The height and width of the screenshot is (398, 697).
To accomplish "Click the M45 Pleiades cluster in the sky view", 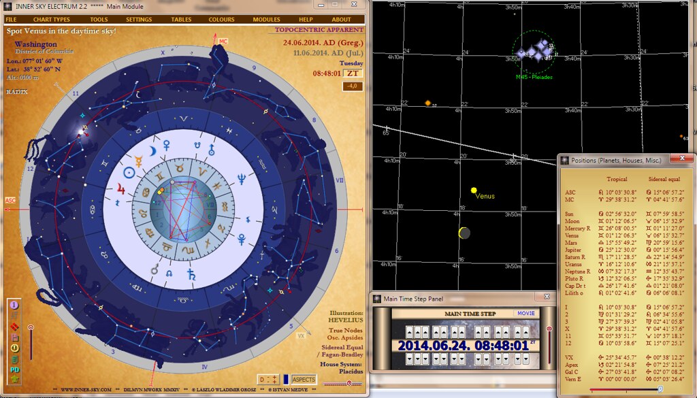I will (534, 52).
